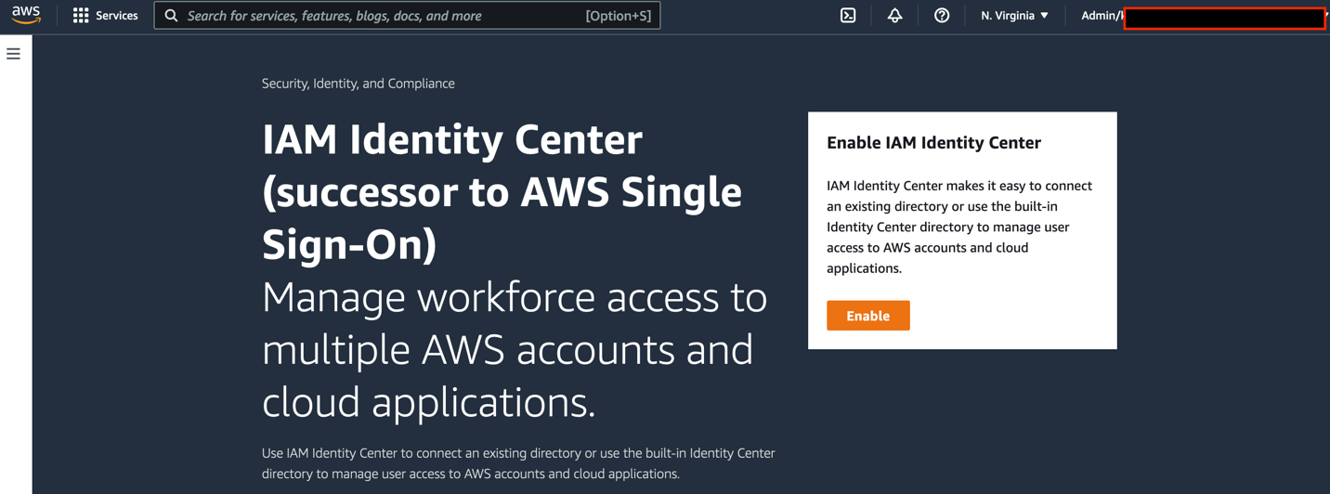Select the Enable IAM Identity Center card title
Image resolution: width=1330 pixels, height=494 pixels.
(x=933, y=143)
